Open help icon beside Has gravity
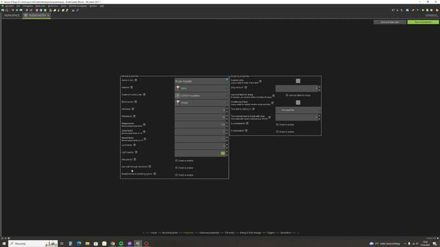 click(x=135, y=160)
